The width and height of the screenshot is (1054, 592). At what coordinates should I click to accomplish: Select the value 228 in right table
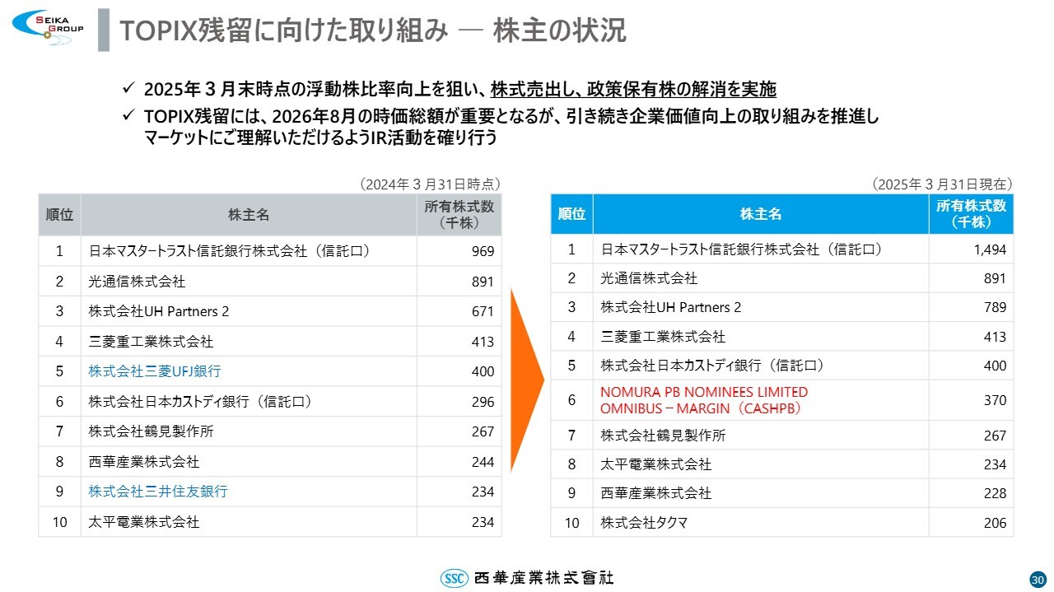coord(995,493)
